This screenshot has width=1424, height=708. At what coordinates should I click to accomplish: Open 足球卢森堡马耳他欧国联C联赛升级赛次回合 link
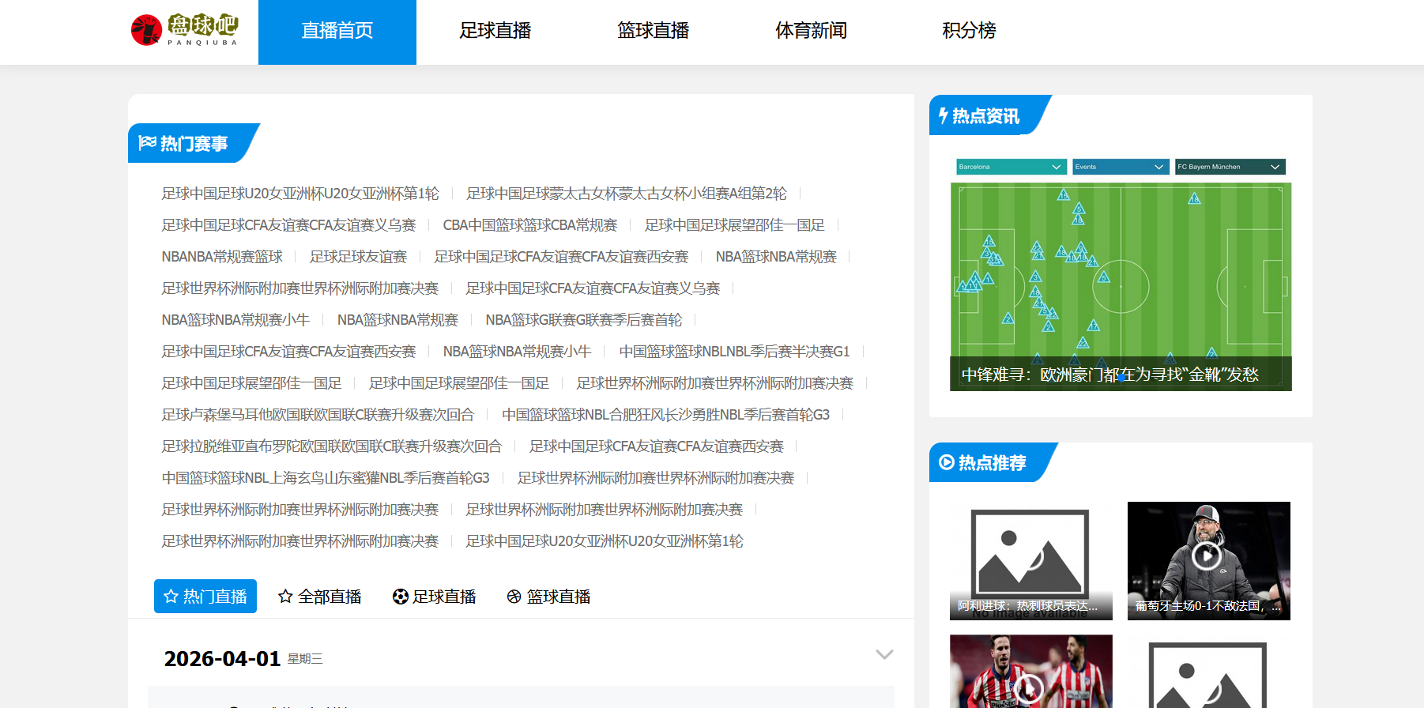(x=318, y=415)
